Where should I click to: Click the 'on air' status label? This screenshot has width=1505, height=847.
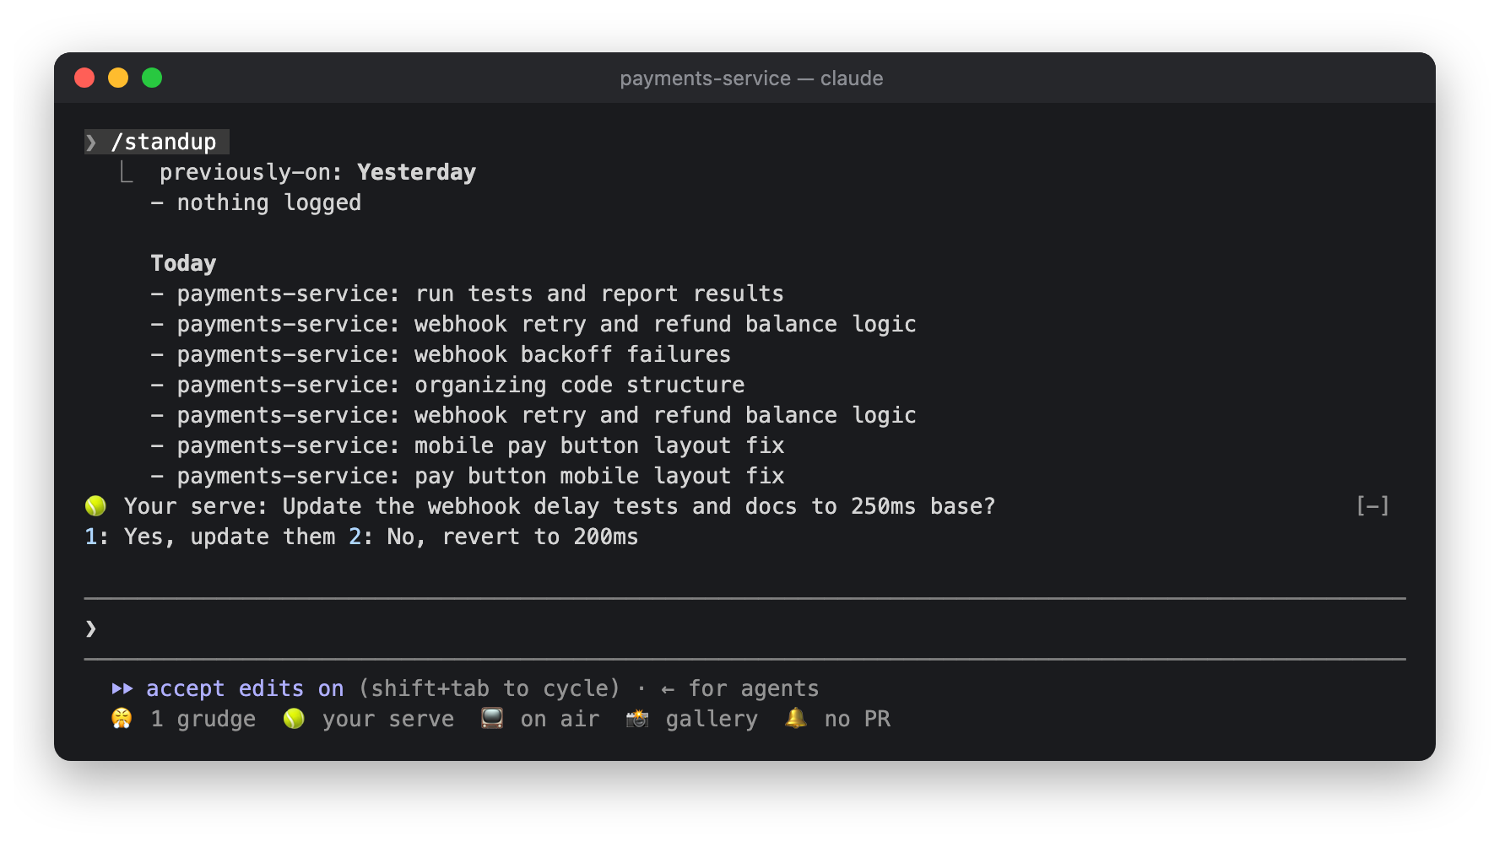[x=560, y=719]
